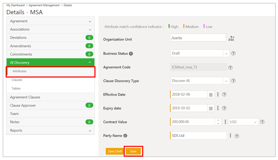Click edit badge next to Party Name label
278x160 pixels.
tap(125, 136)
